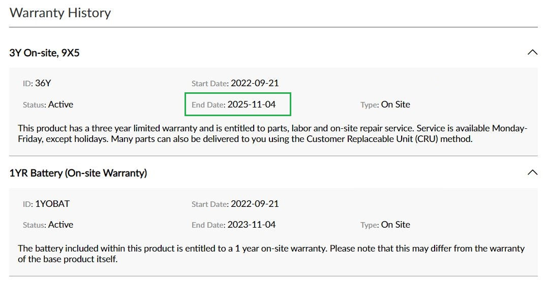The height and width of the screenshot is (286, 549).
Task: Click Type On Site in the battery warranty
Action: pos(385,225)
